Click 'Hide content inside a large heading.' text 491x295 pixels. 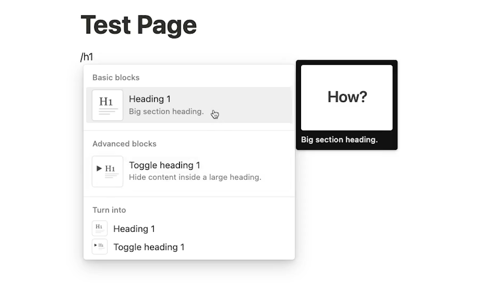195,177
